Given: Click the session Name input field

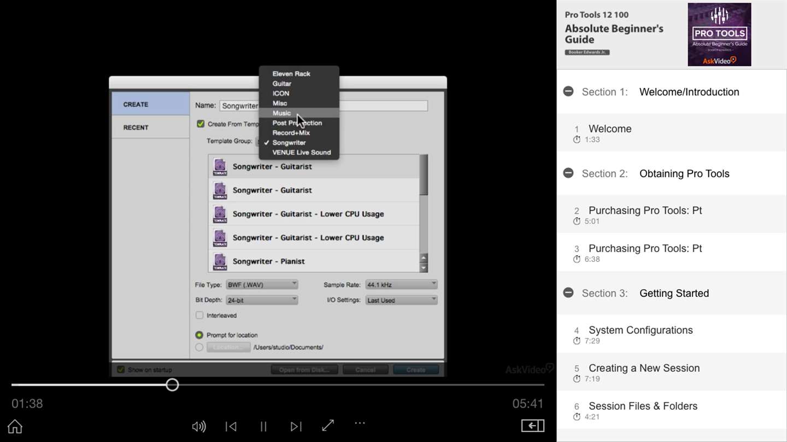Looking at the screenshot, I should click(324, 105).
